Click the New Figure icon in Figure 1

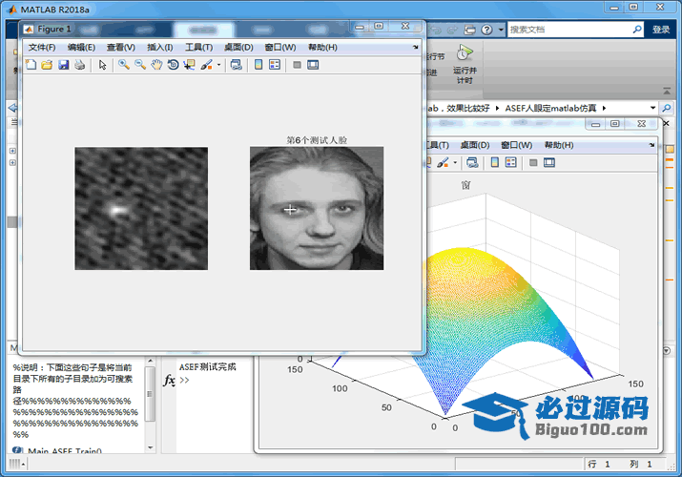[30, 65]
